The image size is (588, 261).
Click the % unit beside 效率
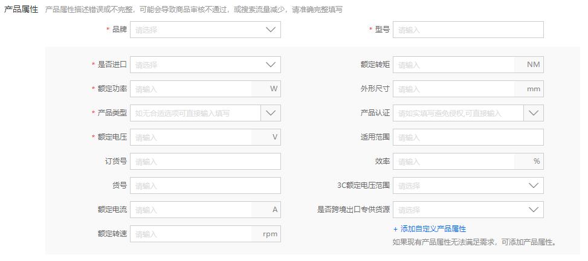537,161
